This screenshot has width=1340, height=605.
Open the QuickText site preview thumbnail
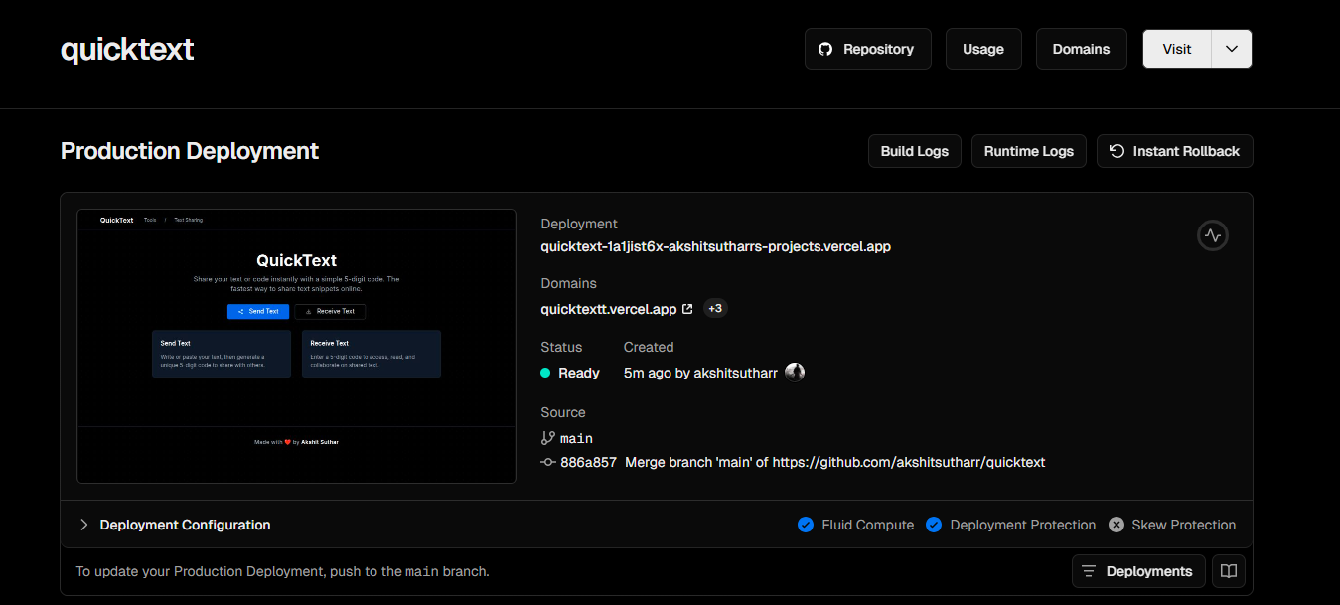pyautogui.click(x=296, y=346)
